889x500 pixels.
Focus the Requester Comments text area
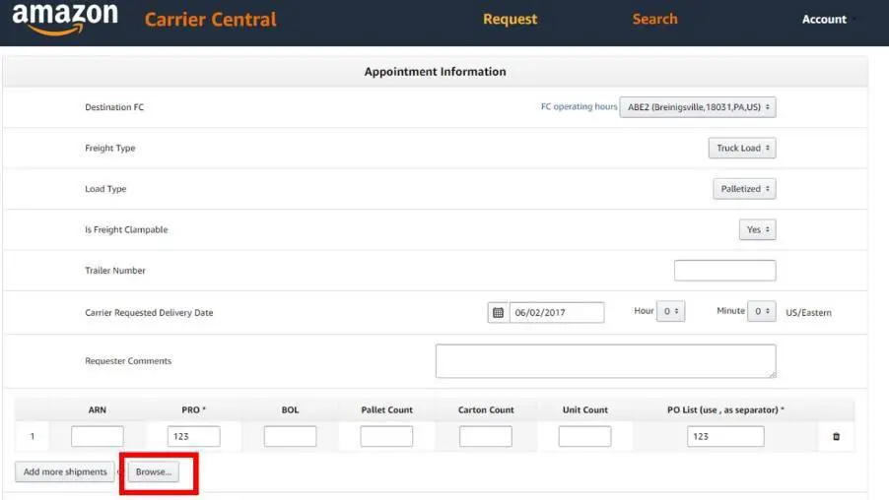(x=605, y=360)
